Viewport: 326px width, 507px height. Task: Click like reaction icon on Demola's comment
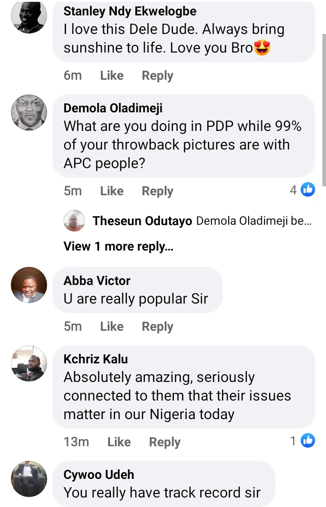click(x=308, y=190)
